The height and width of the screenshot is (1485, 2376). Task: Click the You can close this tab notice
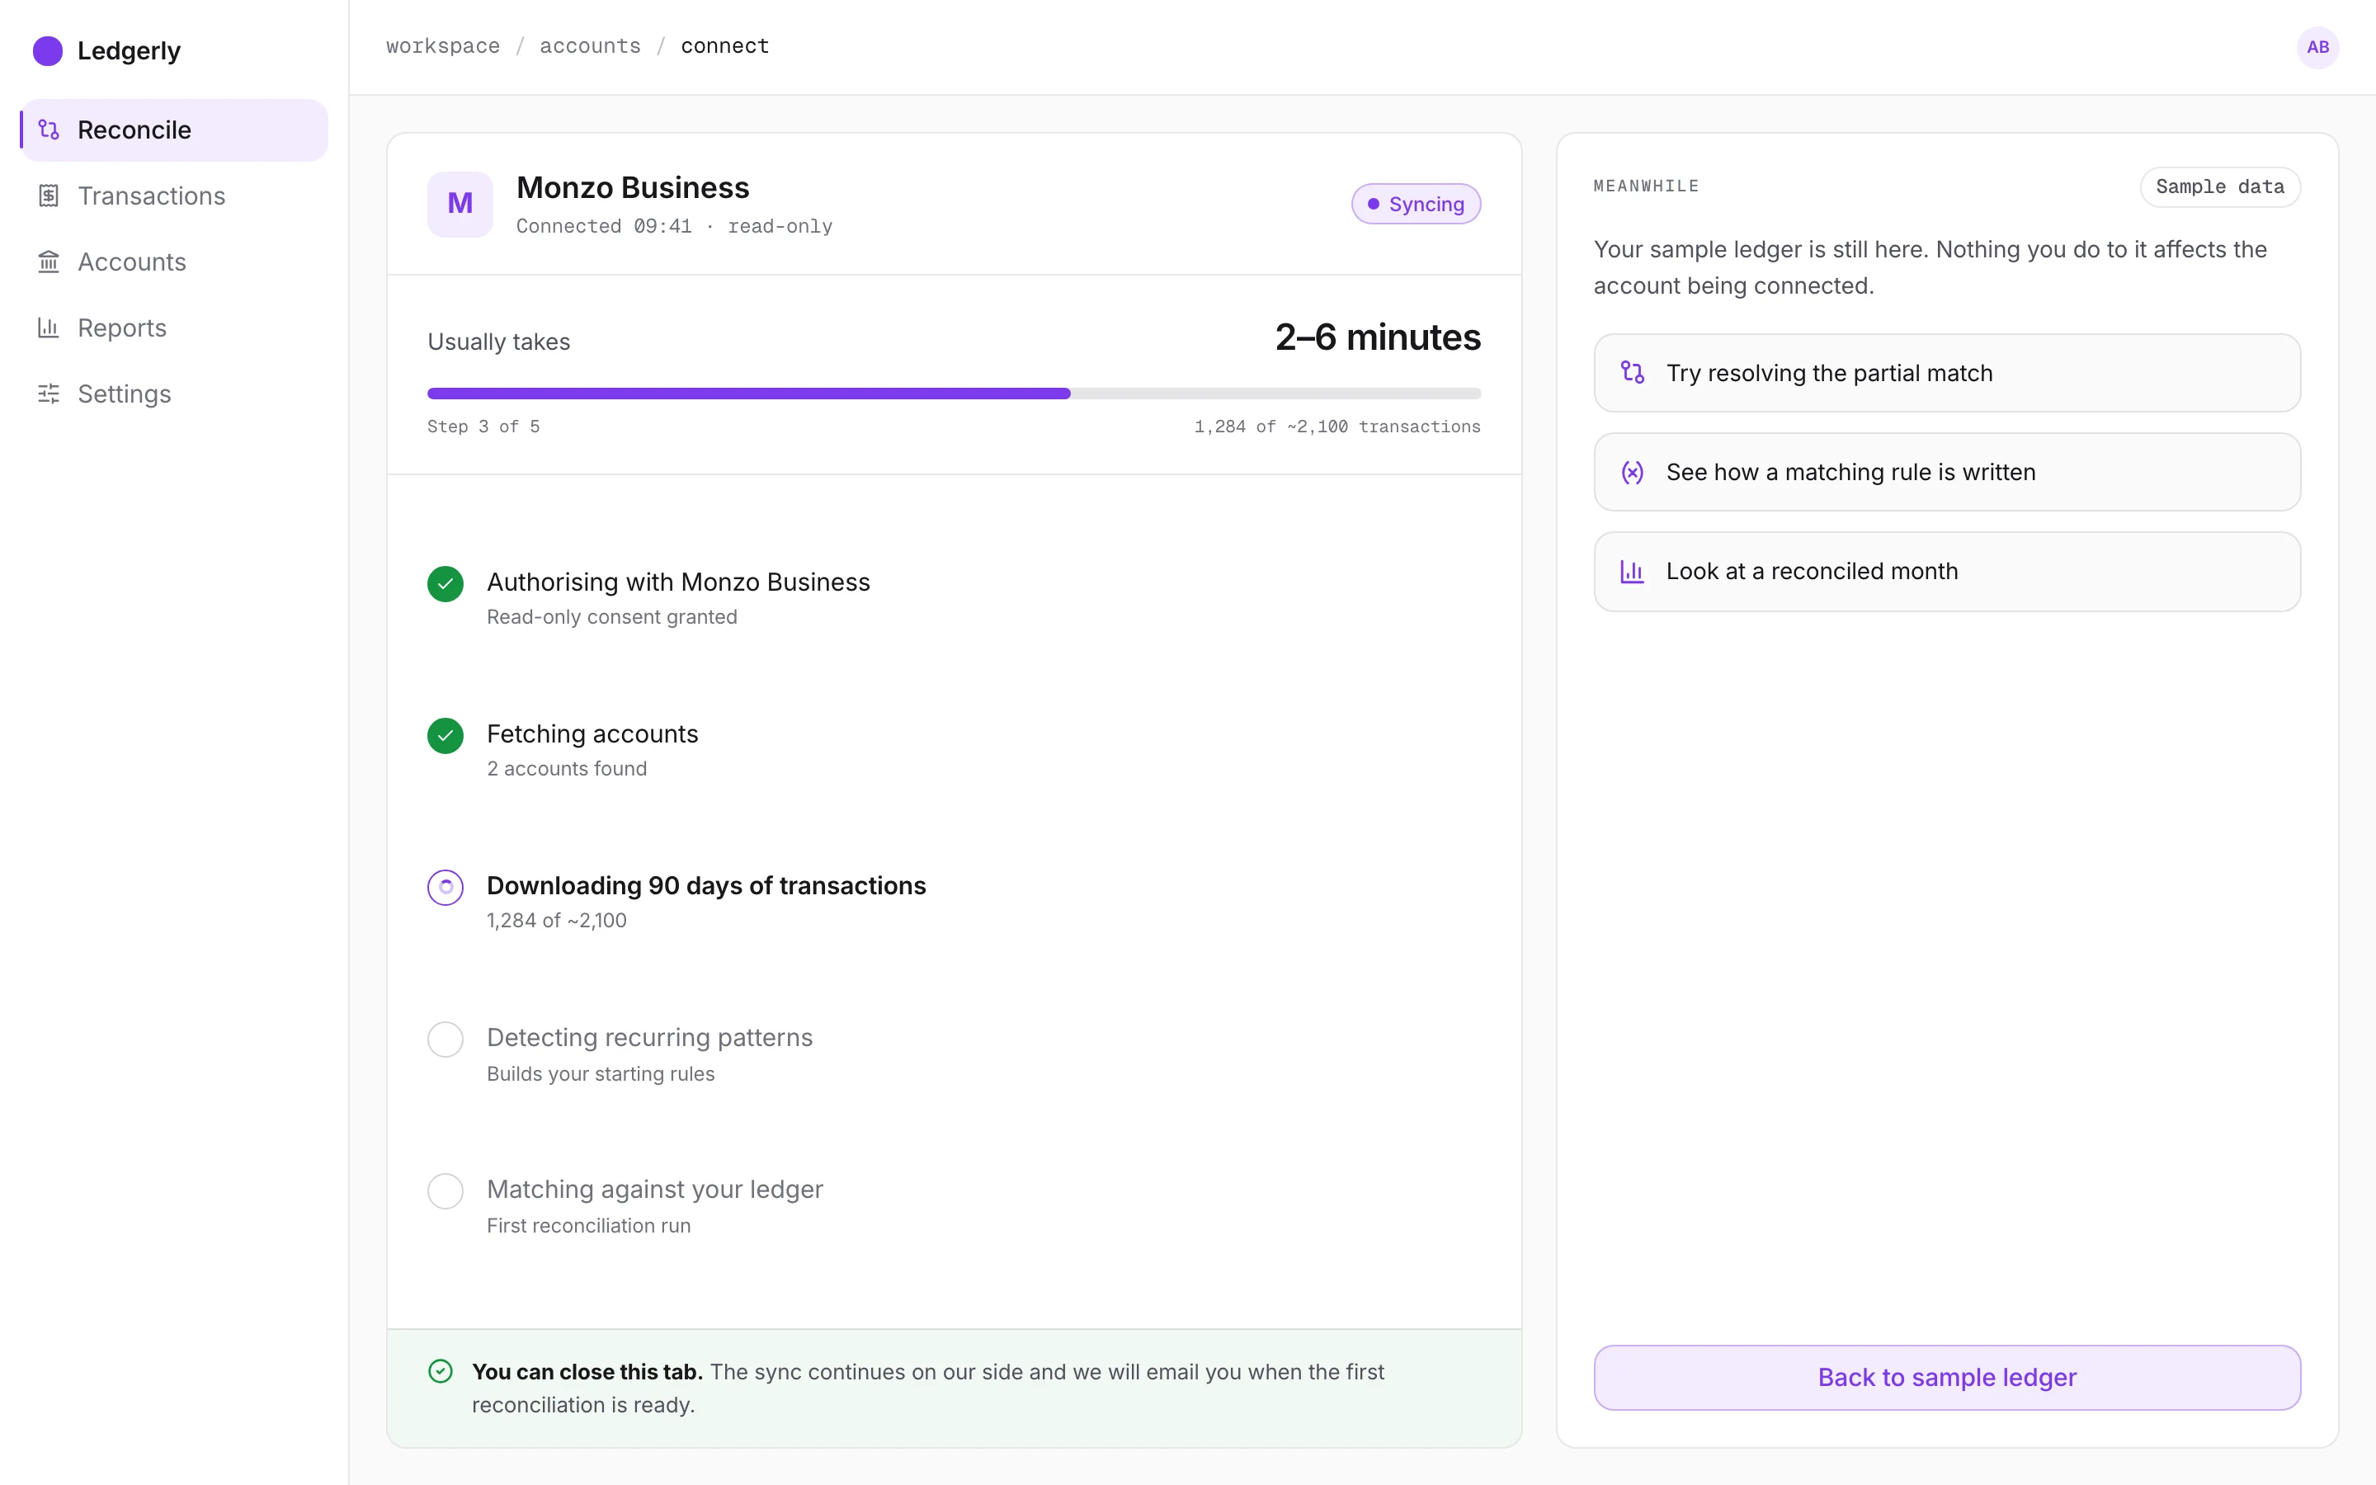(954, 1388)
